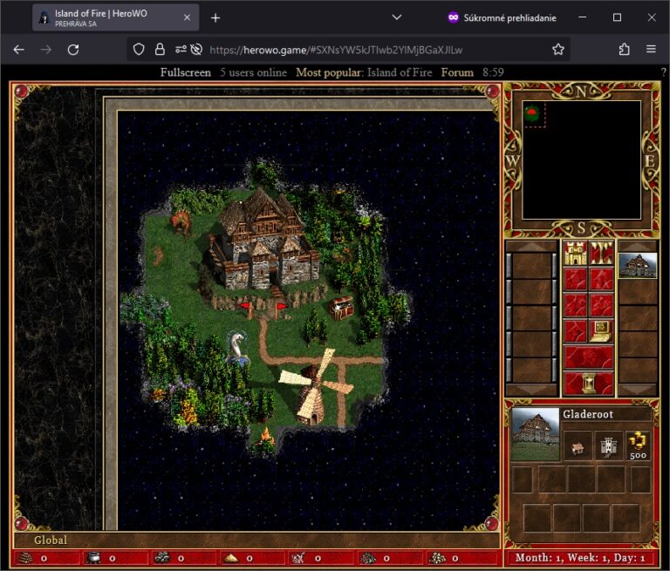Click the treasure chest on the map
Image resolution: width=670 pixels, height=571 pixels.
click(341, 308)
